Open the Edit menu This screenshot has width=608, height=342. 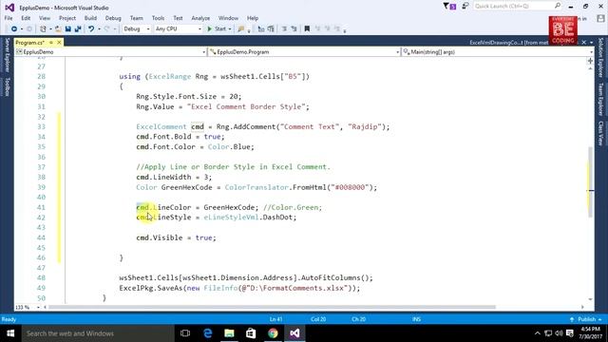pyautogui.click(x=26, y=18)
